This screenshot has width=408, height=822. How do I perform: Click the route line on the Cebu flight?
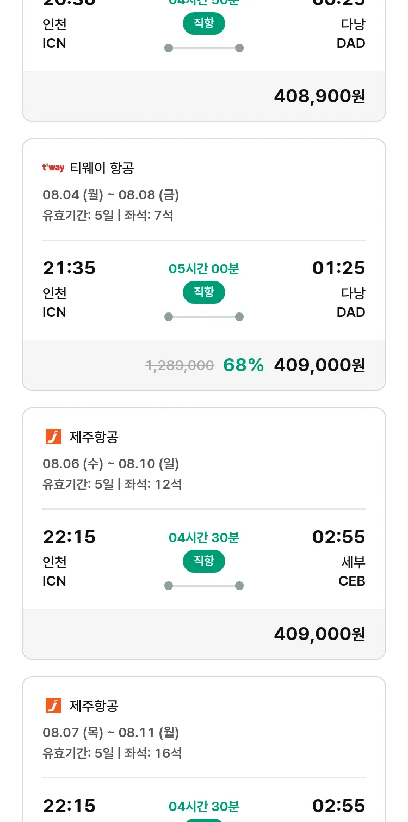point(204,586)
